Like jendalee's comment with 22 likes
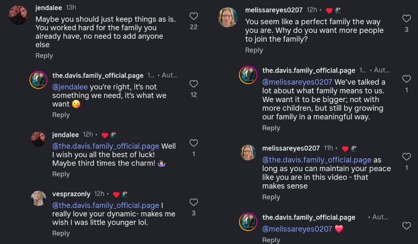The image size is (418, 244). tap(193, 16)
